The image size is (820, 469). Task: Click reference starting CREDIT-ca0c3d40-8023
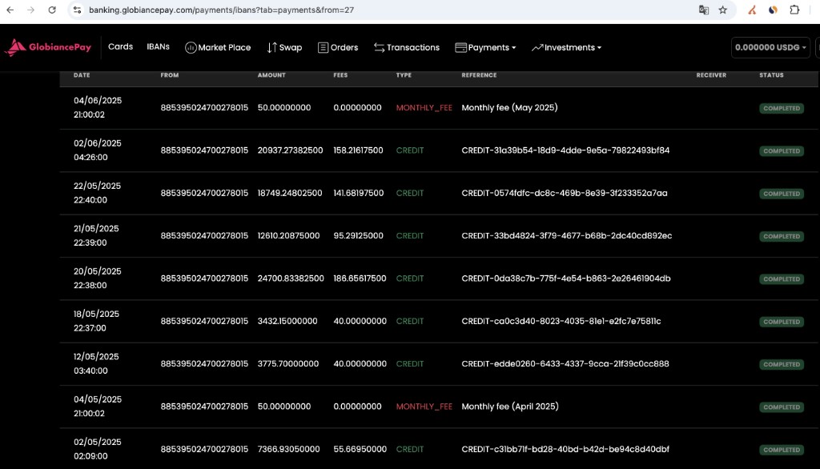[x=561, y=321]
